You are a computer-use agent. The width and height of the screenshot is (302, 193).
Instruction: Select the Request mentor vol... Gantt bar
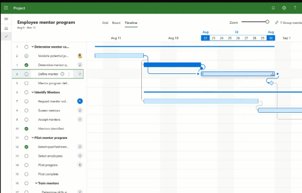(x=201, y=101)
